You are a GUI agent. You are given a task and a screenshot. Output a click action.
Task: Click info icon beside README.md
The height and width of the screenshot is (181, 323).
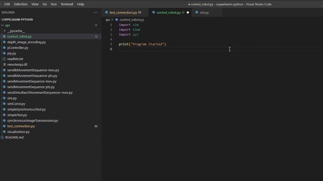(2, 137)
